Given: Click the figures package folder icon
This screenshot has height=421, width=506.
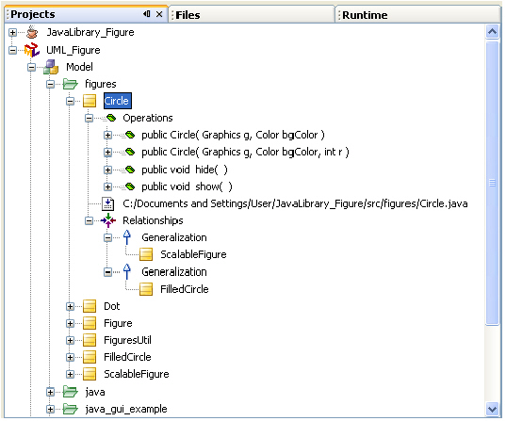Looking at the screenshot, I should tap(71, 84).
